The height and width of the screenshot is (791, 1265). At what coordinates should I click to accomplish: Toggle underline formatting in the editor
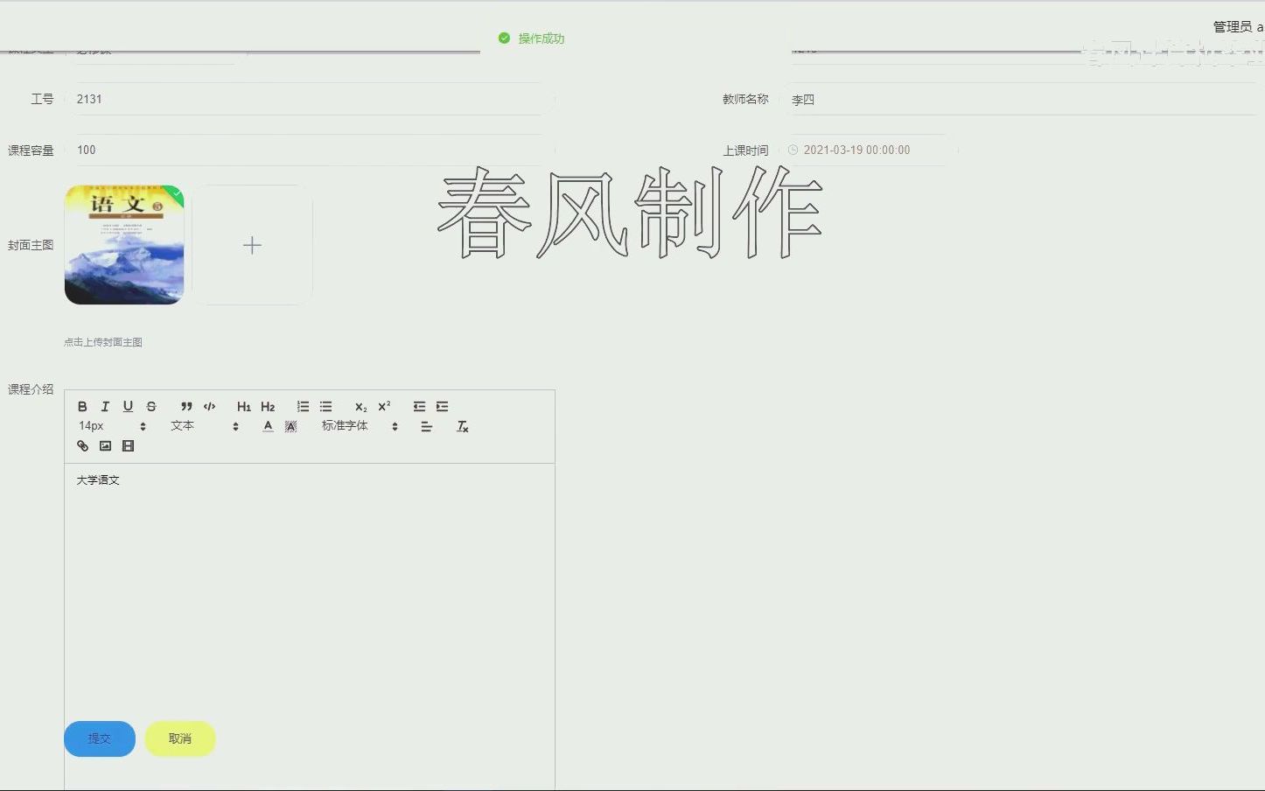(128, 406)
